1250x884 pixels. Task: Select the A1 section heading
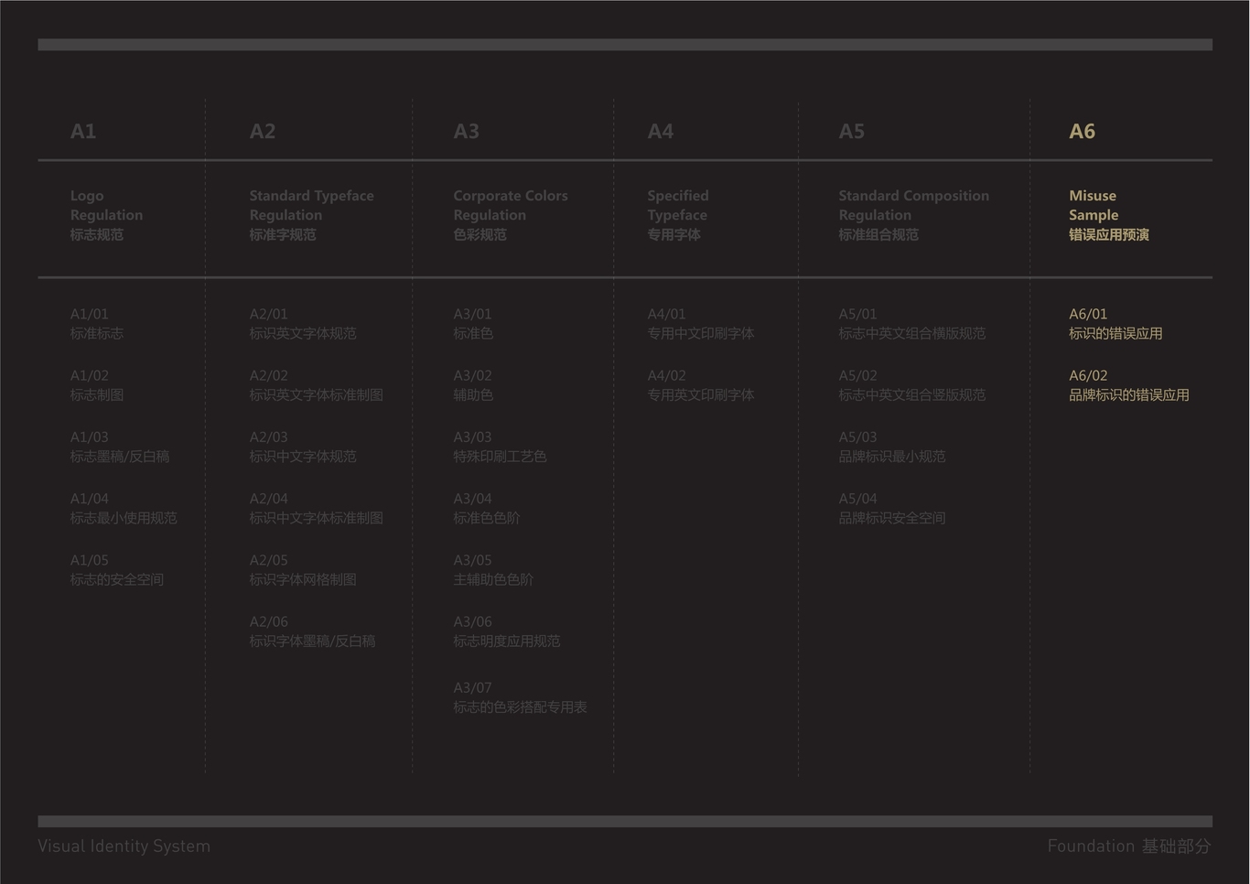pyautogui.click(x=83, y=131)
